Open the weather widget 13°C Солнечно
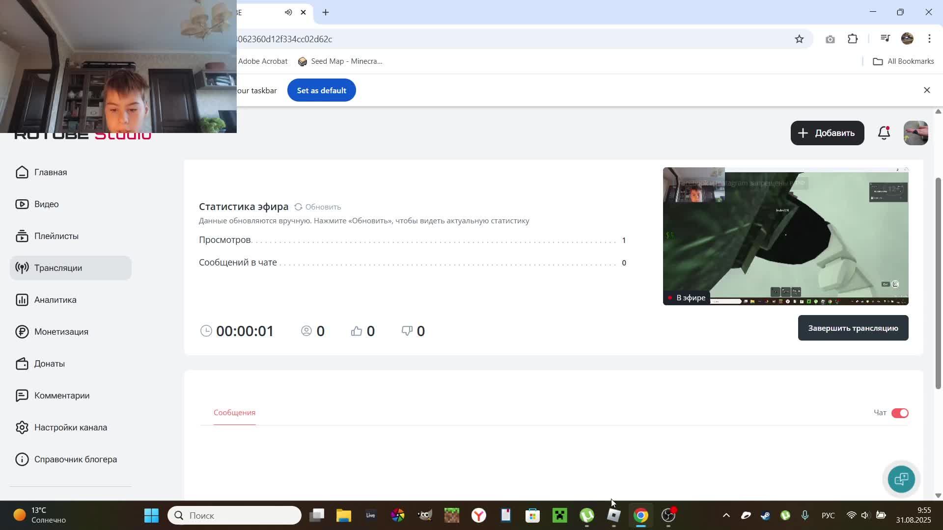This screenshot has width=943, height=530. (40, 515)
